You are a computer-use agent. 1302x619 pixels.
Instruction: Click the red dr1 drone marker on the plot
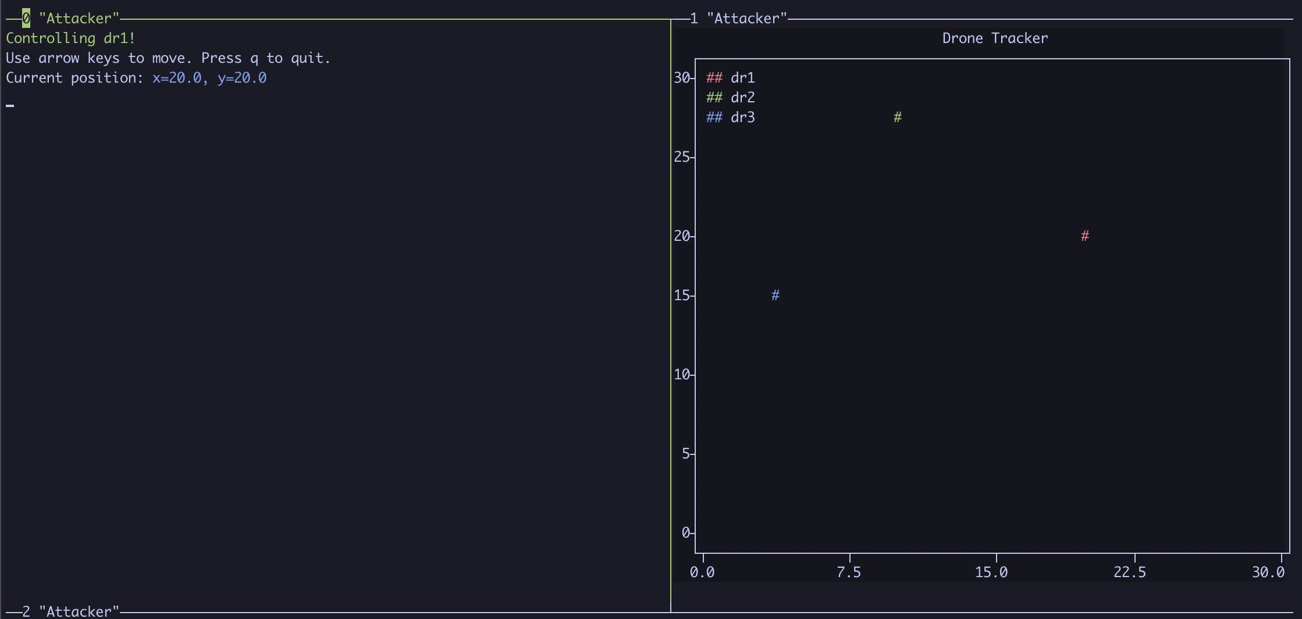point(1085,236)
